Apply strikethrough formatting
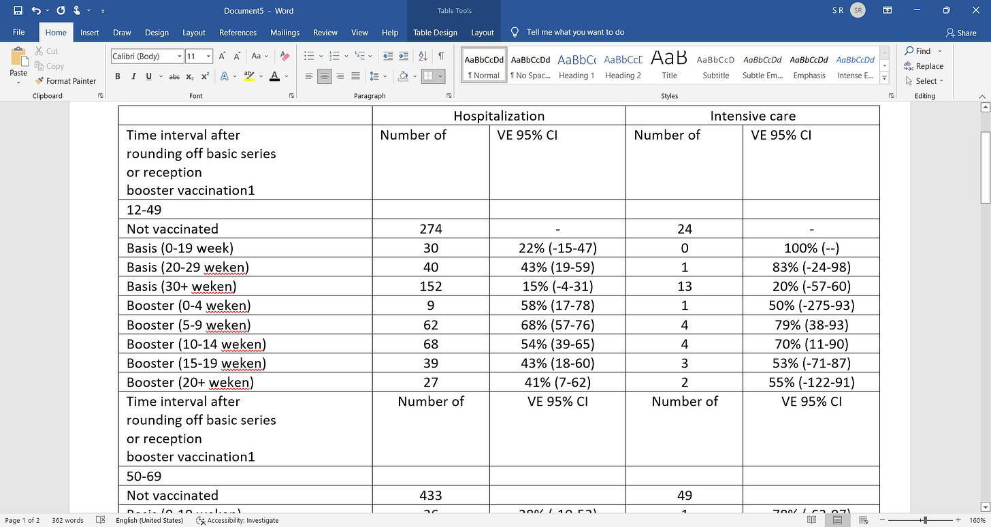991x527 pixels. 174,76
